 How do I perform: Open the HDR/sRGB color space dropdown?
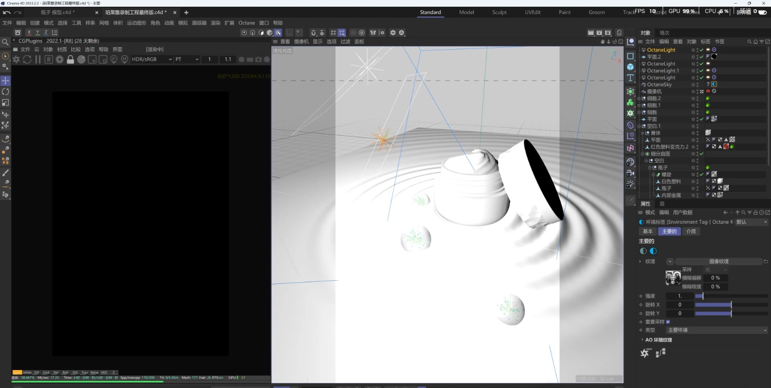point(152,60)
